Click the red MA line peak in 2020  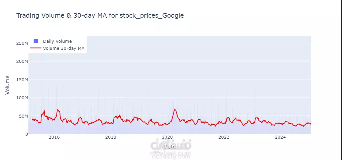175,109
